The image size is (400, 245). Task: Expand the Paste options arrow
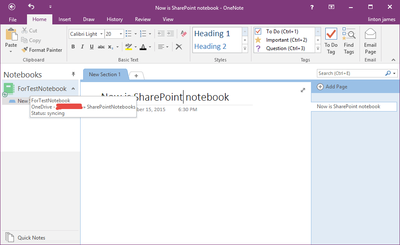(11, 52)
